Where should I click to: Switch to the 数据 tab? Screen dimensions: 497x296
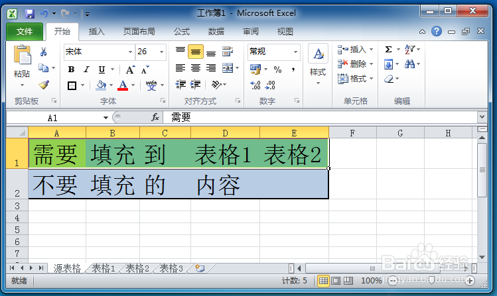click(216, 32)
